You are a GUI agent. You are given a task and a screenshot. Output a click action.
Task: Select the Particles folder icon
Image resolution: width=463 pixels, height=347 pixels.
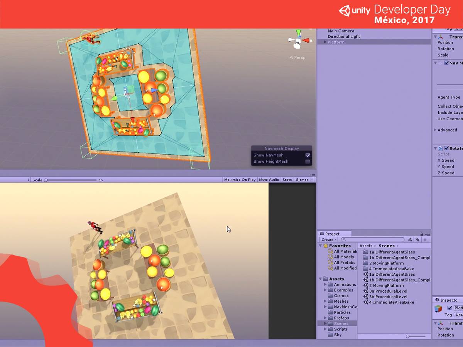(331, 312)
